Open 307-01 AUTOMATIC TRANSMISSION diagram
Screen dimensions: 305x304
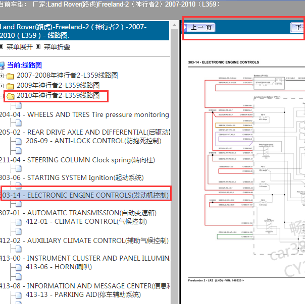pos(78,213)
